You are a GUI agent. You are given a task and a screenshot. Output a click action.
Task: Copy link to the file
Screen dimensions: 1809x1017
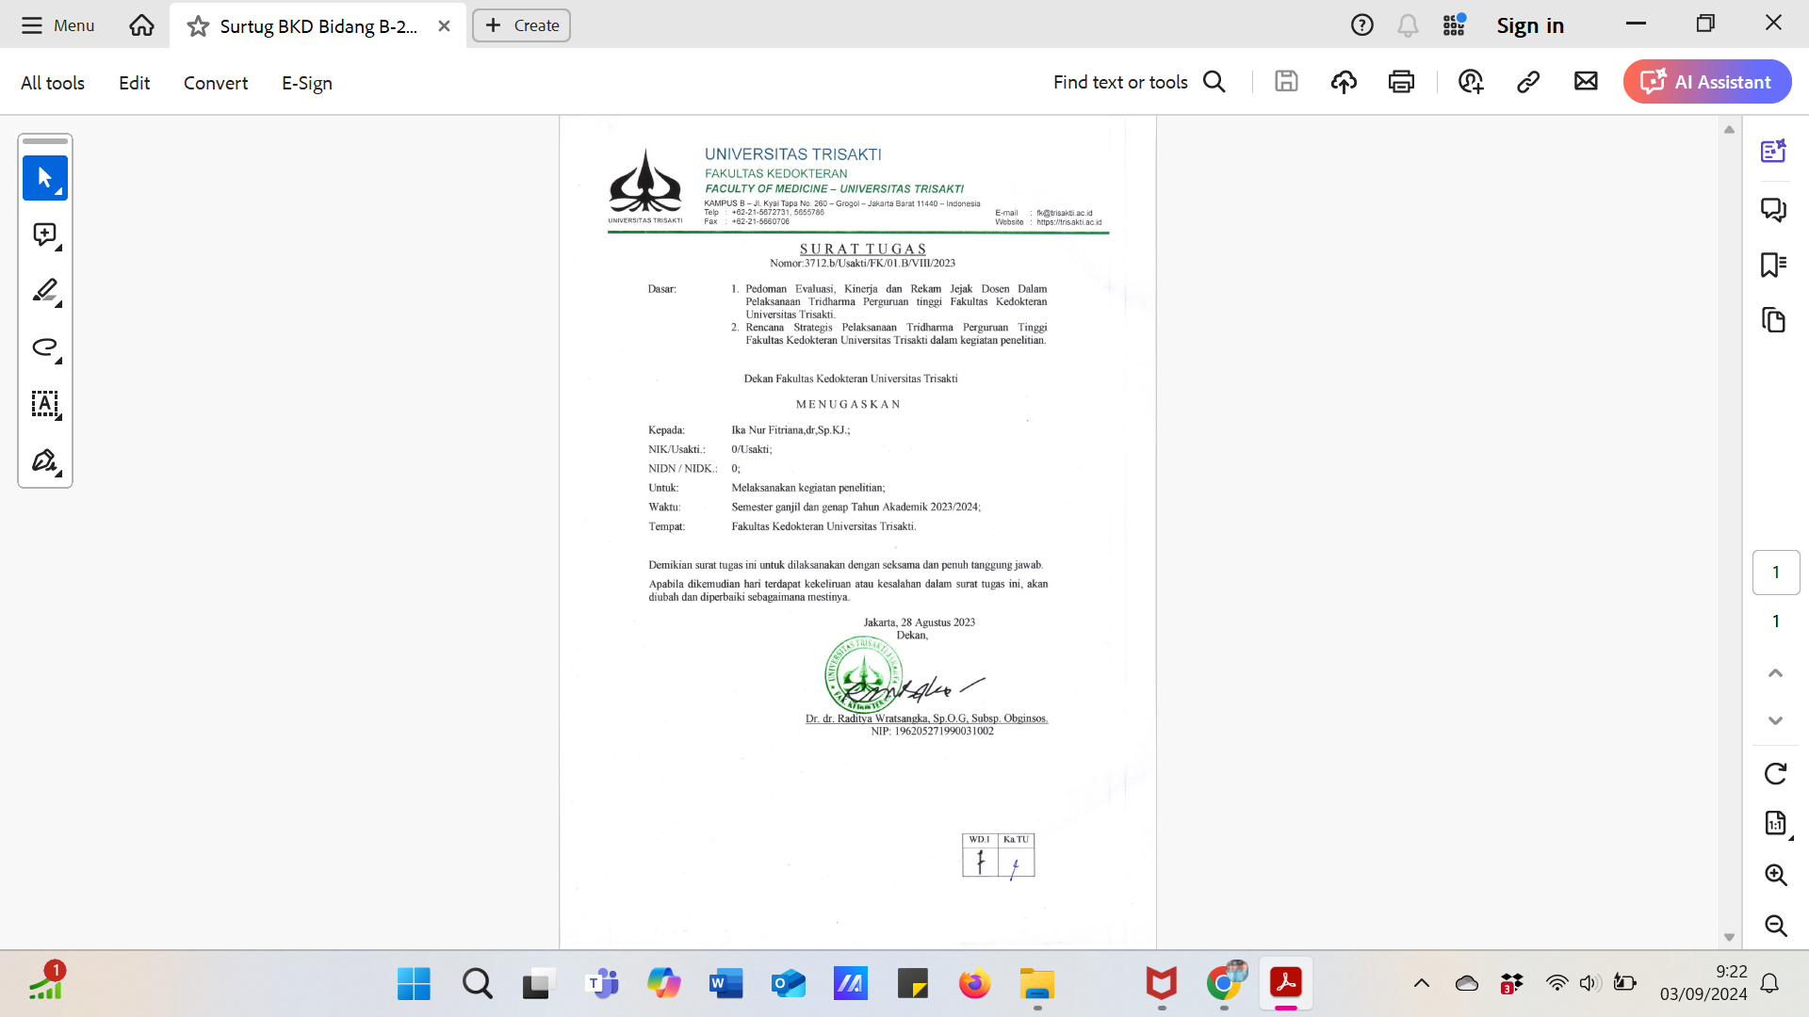pos(1528,82)
